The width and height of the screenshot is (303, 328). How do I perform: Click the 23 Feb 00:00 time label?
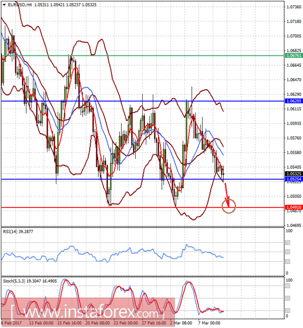[x=126, y=323]
